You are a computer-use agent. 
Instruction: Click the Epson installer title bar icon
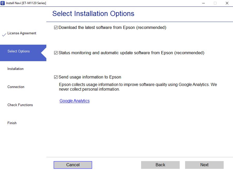pyautogui.click(x=3, y=3)
